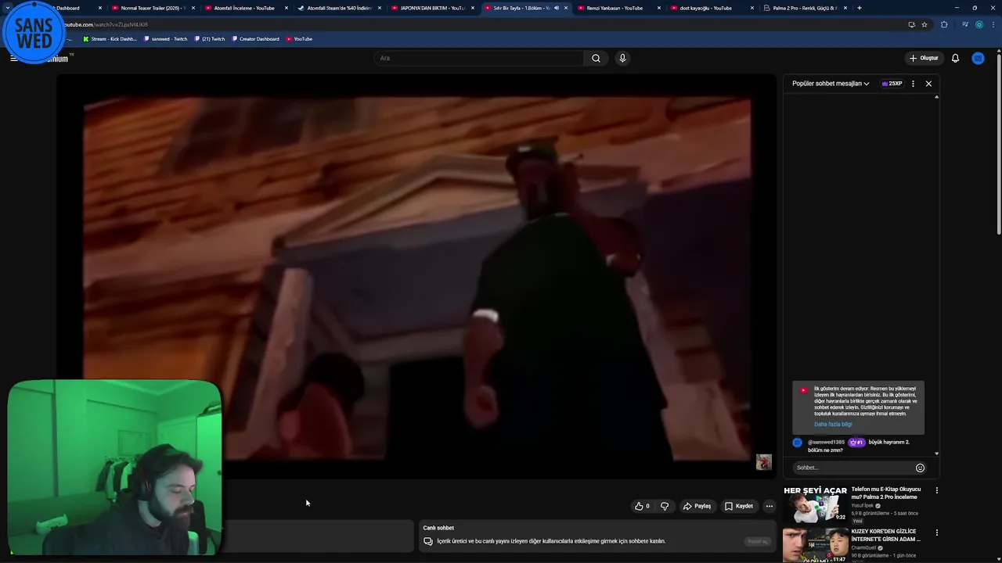This screenshot has height=563, width=1002.
Task: Close the live chat panel
Action: point(928,84)
